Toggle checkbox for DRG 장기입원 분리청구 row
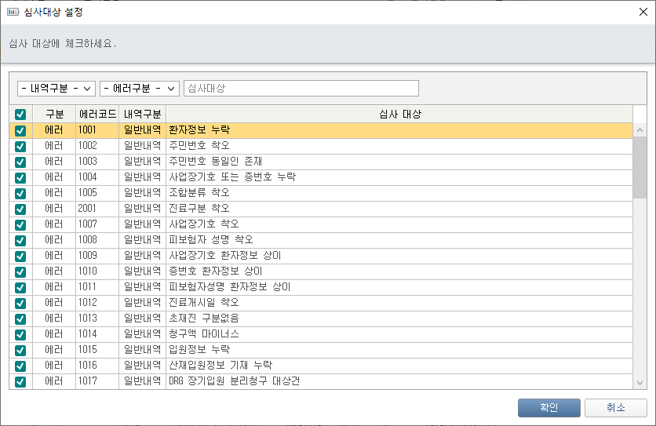656x426 pixels. pyautogui.click(x=20, y=381)
